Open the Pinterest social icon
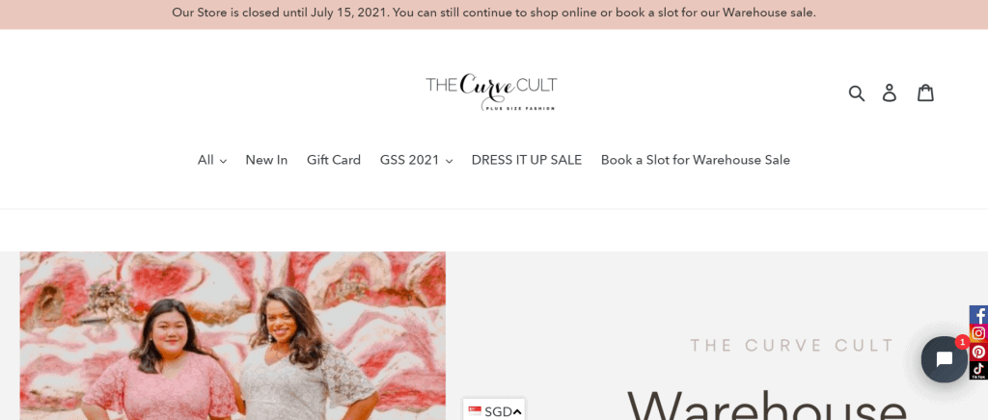The width and height of the screenshot is (988, 420). click(978, 353)
